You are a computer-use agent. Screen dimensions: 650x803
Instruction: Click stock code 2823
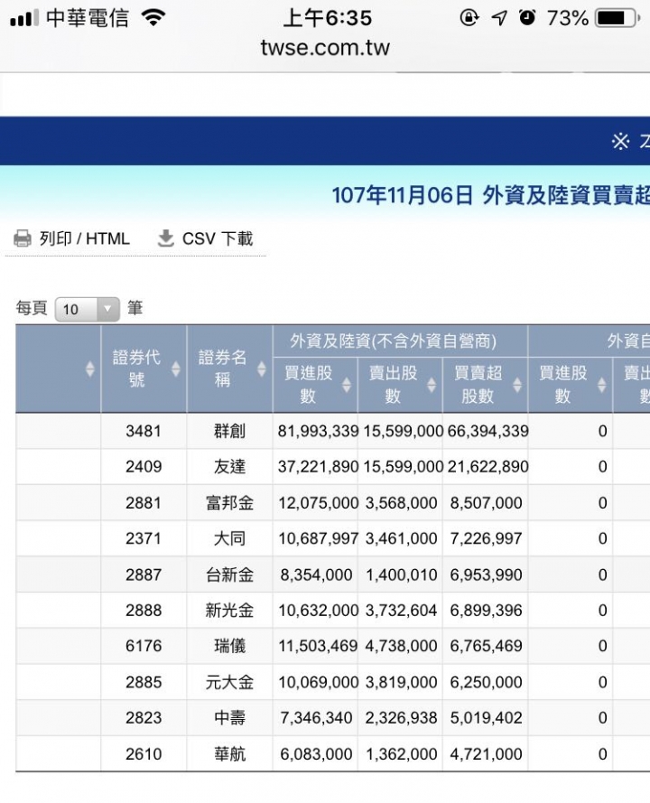coord(144,718)
